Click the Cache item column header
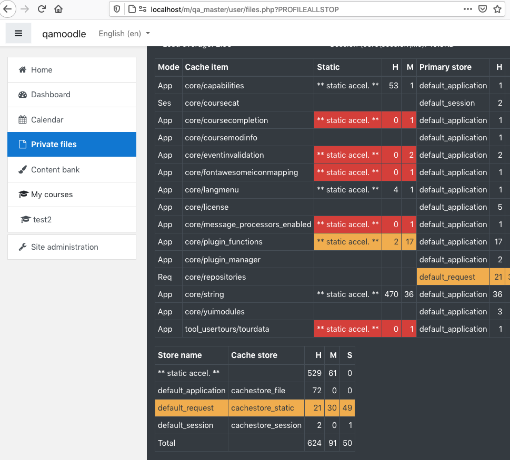Screen dimensions: 510x460 [248, 67]
